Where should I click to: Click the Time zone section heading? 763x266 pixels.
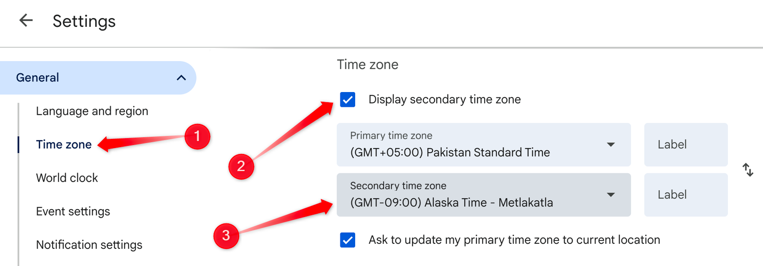pyautogui.click(x=368, y=65)
